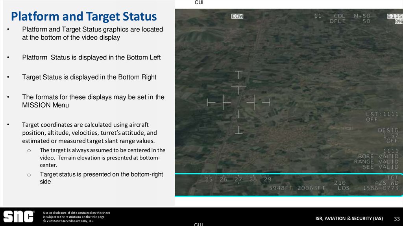This screenshot has width=403, height=226.
Task: Click heading scale number 29
Action: [268, 180]
